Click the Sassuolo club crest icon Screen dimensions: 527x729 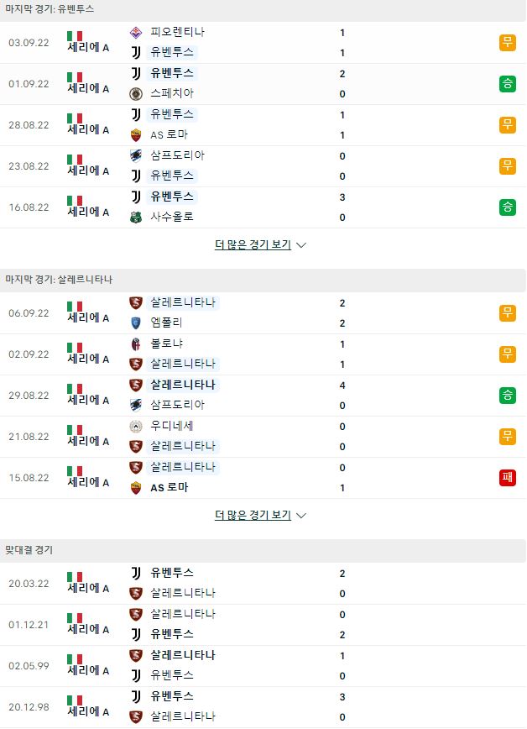pyautogui.click(x=136, y=218)
